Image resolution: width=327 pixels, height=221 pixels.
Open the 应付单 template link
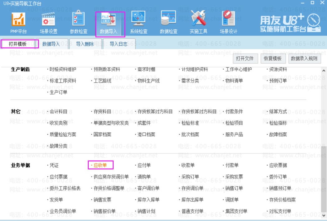(144, 165)
